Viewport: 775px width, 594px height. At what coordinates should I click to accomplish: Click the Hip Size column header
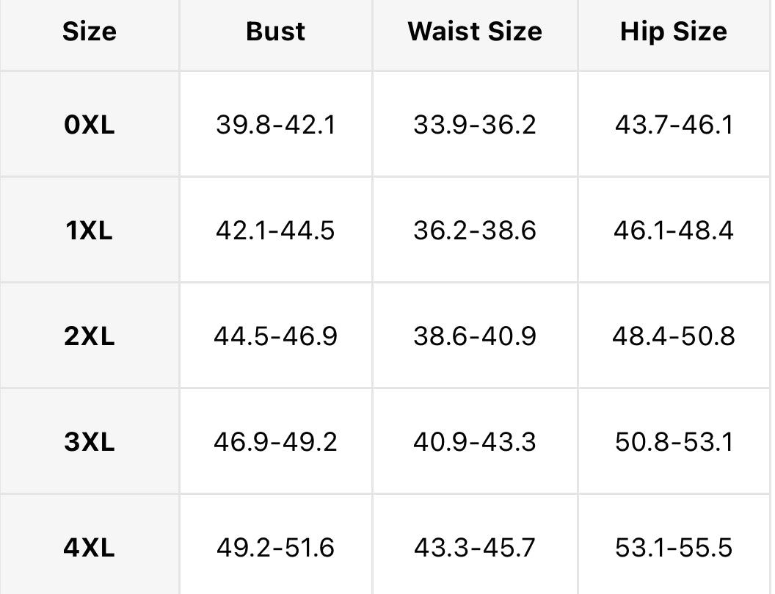click(x=674, y=32)
